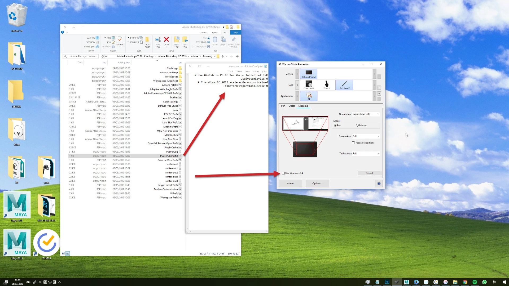509x286 pixels.
Task: Select the Intuos Pro M device icon
Action: (x=309, y=74)
